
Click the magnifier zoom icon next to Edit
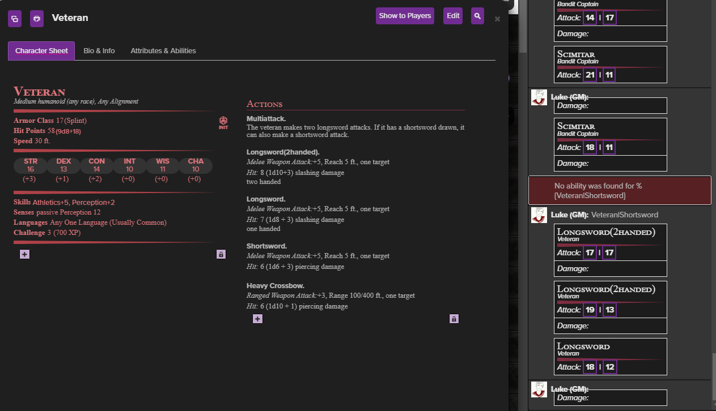tap(478, 16)
